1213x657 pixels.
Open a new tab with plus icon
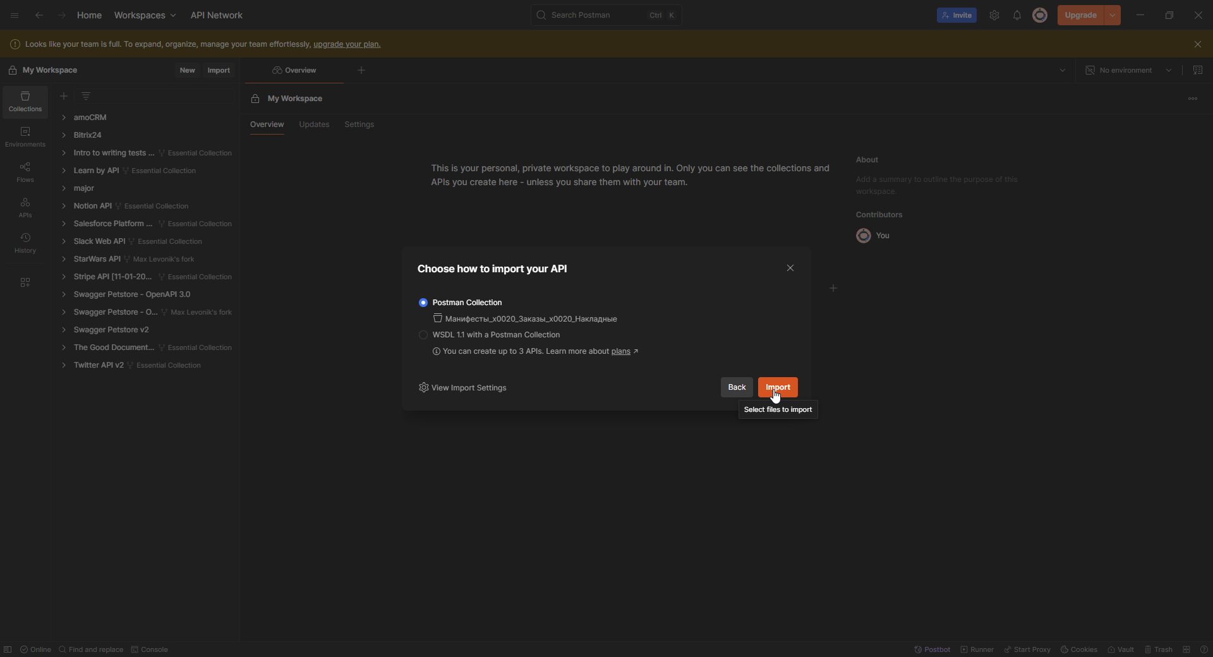[x=361, y=70]
